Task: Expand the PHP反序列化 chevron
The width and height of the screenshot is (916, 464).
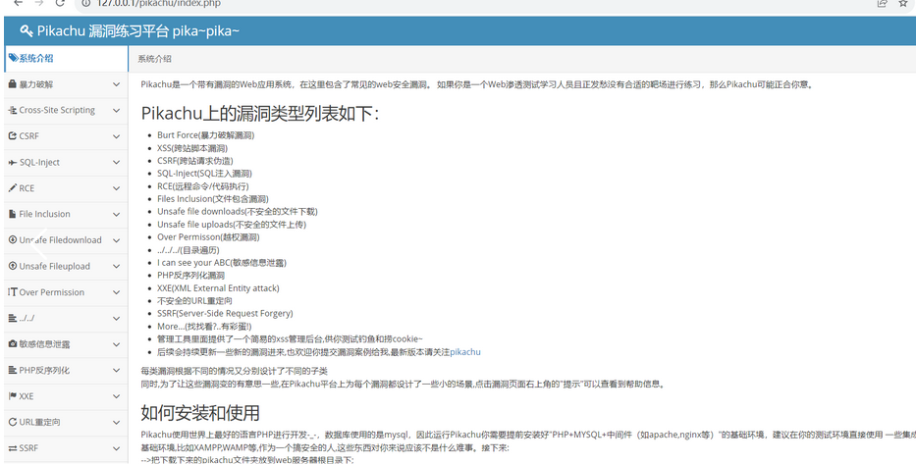Action: point(116,371)
